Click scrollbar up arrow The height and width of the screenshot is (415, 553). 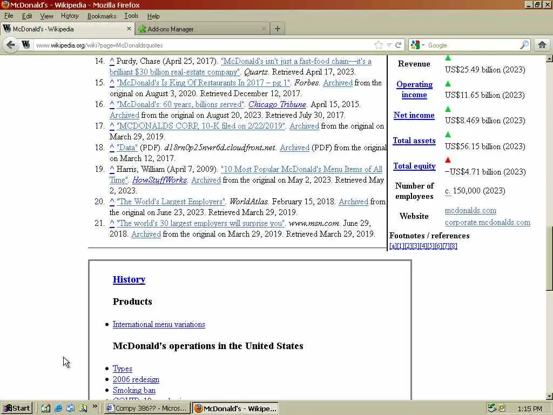point(549,58)
